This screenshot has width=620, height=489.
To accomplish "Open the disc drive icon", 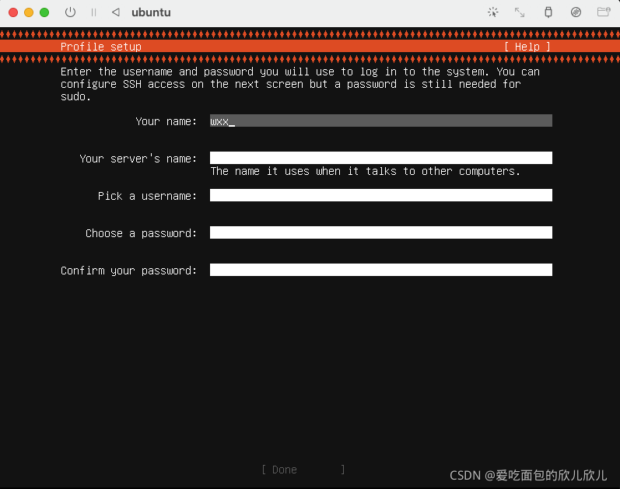I will coord(576,12).
